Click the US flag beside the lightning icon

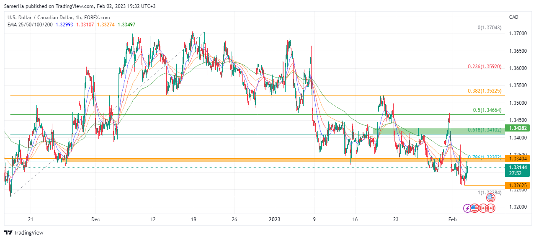(475, 208)
